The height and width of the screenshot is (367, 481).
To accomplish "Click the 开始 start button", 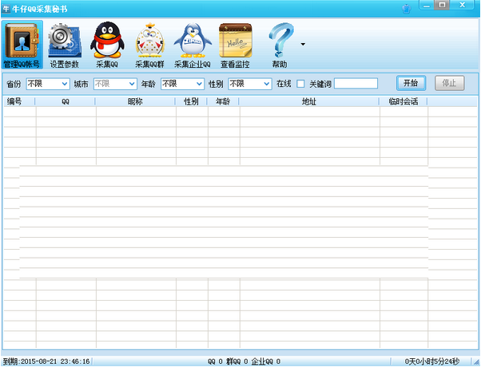I will pos(410,83).
